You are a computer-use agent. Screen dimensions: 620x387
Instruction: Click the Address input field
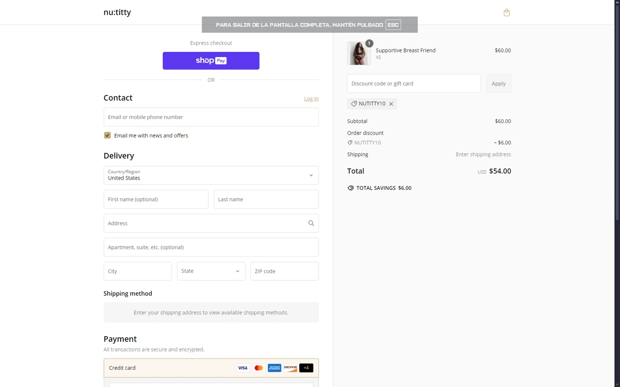[x=211, y=223]
